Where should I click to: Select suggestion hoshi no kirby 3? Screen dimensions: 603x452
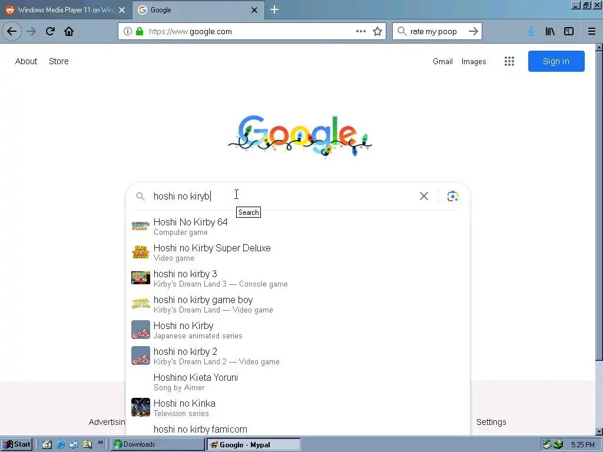[297, 278]
